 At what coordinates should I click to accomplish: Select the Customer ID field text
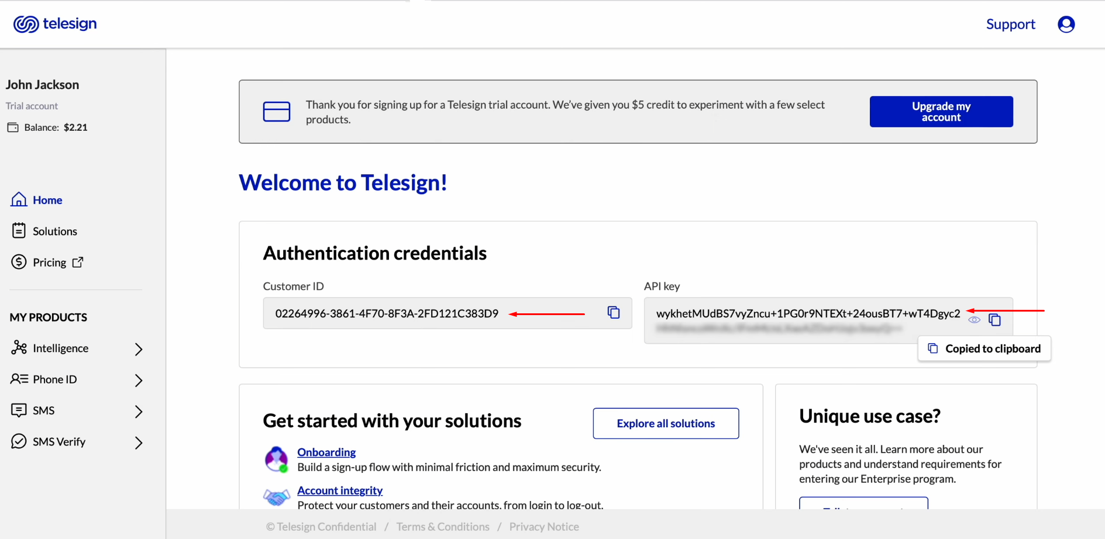387,314
